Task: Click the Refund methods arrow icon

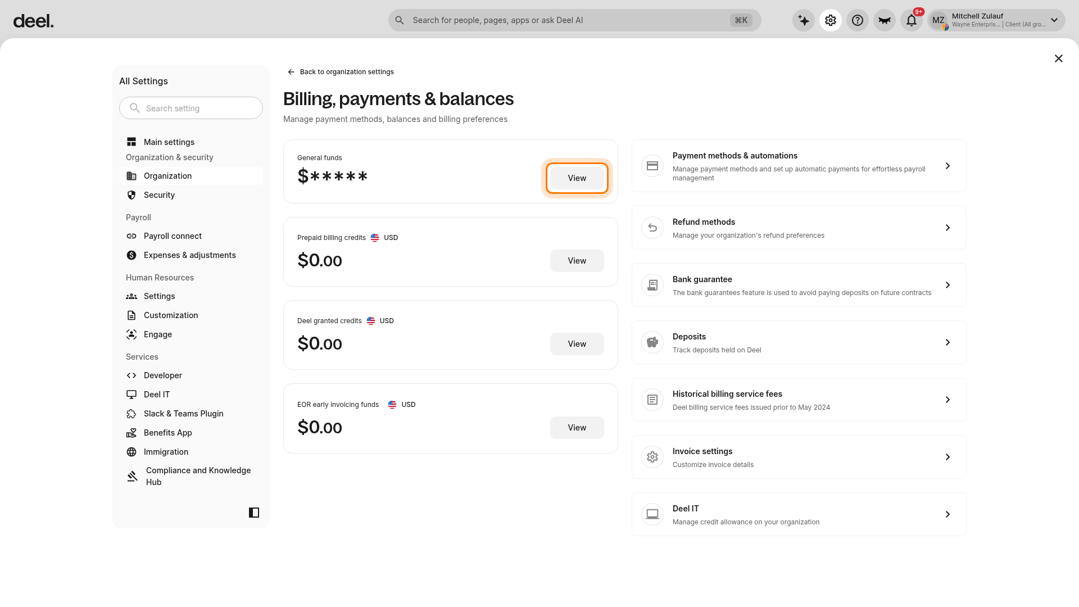Action: click(652, 228)
